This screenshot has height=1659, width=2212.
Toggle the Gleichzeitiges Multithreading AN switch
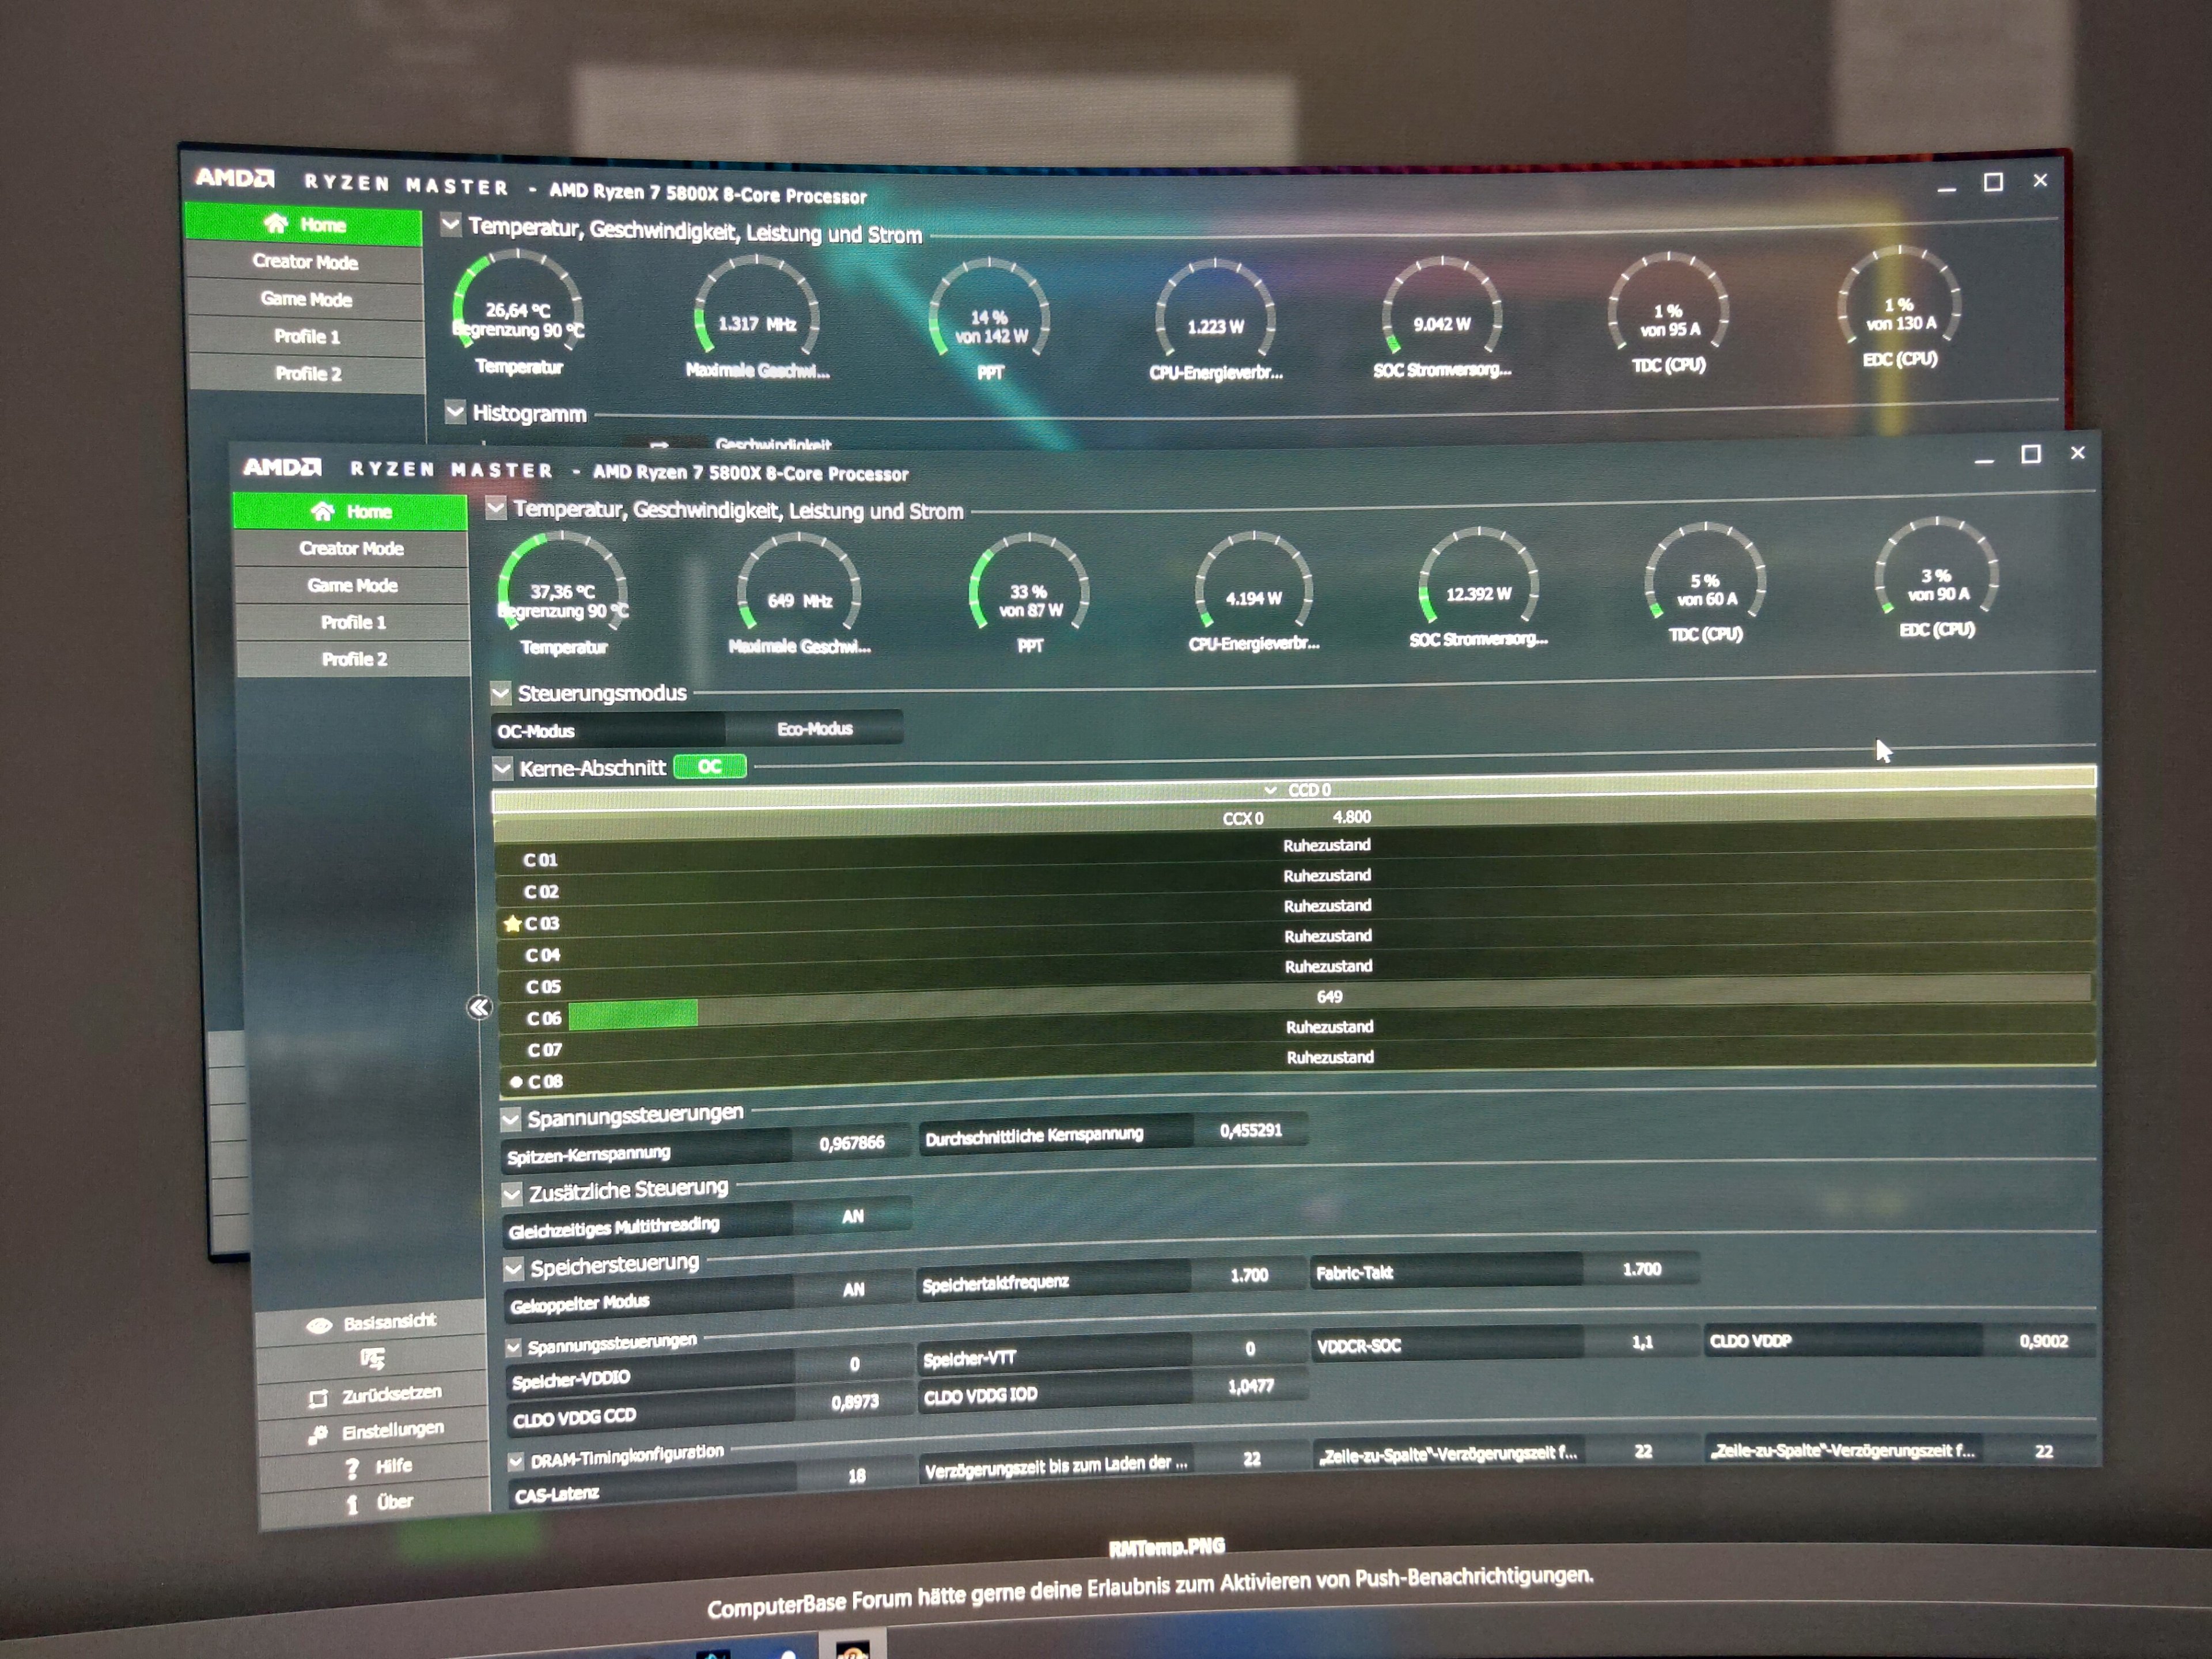tap(852, 1216)
